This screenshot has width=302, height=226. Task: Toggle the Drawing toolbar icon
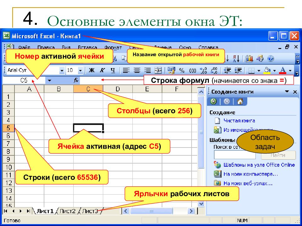260,58
